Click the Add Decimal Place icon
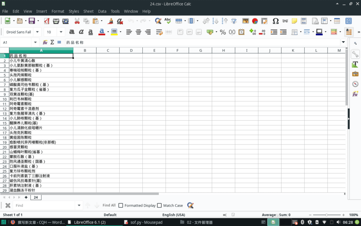Viewport: 361px width, 226px height. click(x=252, y=32)
